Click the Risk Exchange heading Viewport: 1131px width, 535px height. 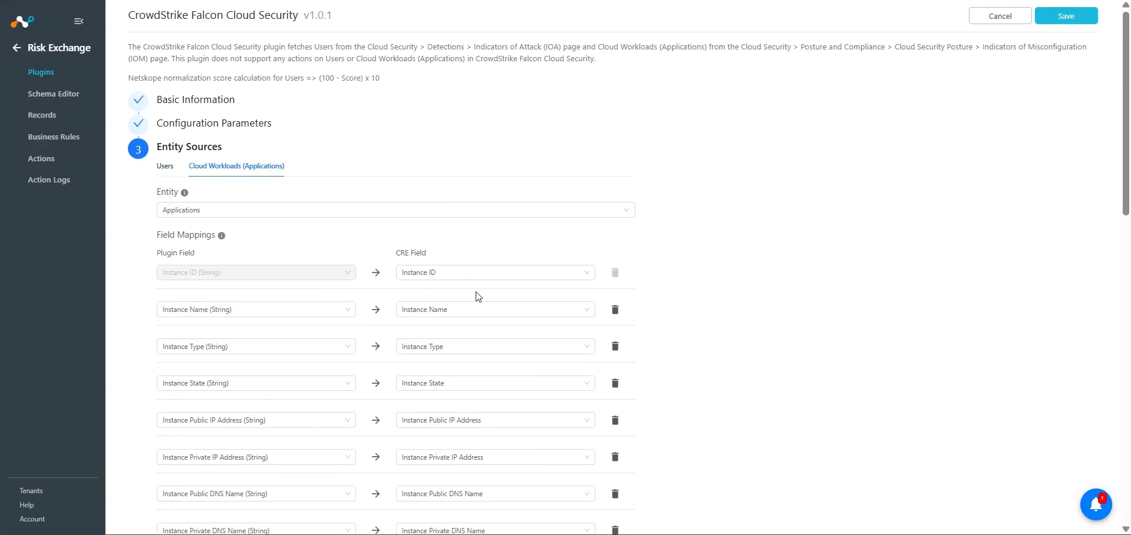[59, 48]
